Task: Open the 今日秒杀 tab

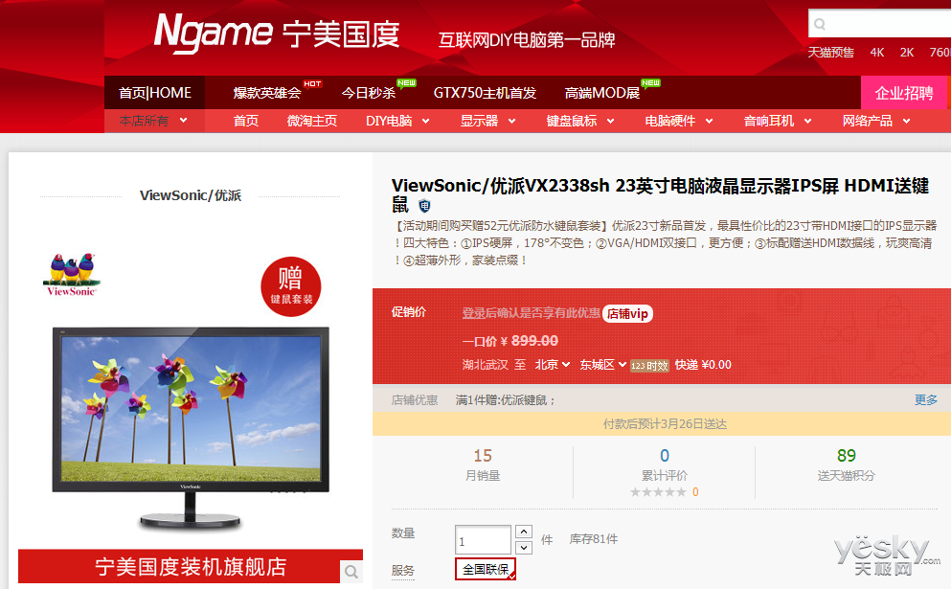Action: pyautogui.click(x=368, y=93)
